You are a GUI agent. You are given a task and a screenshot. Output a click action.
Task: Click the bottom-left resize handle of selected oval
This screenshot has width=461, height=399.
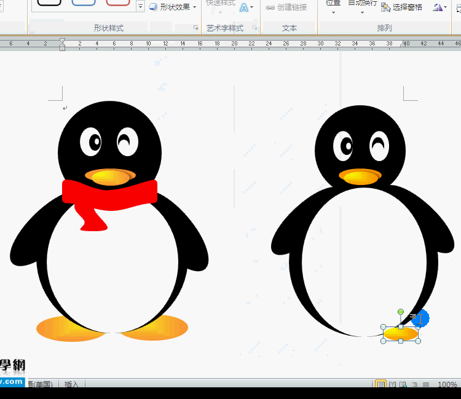[383, 341]
